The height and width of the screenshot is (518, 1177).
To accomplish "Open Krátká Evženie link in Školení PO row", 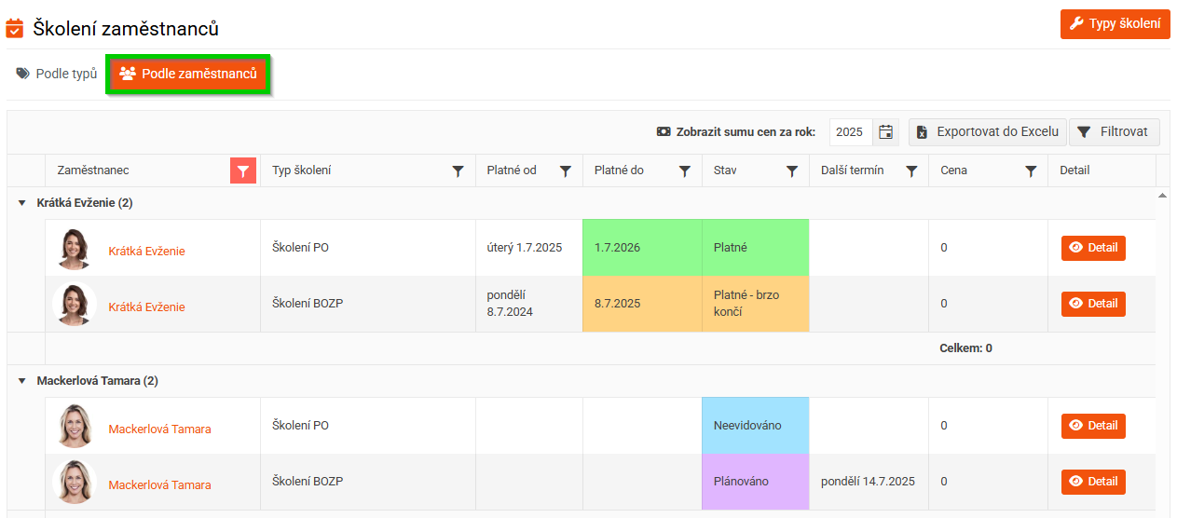I will (x=146, y=251).
